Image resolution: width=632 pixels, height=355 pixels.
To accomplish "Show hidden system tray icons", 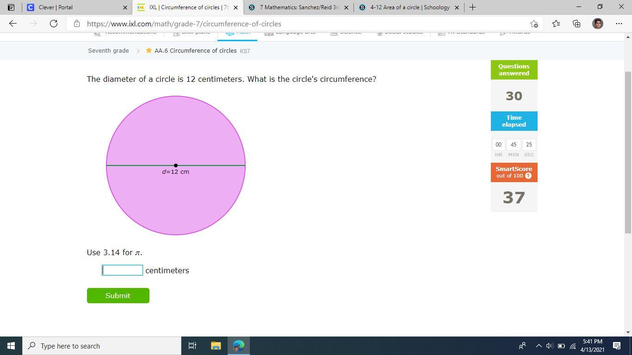I will click(x=539, y=346).
